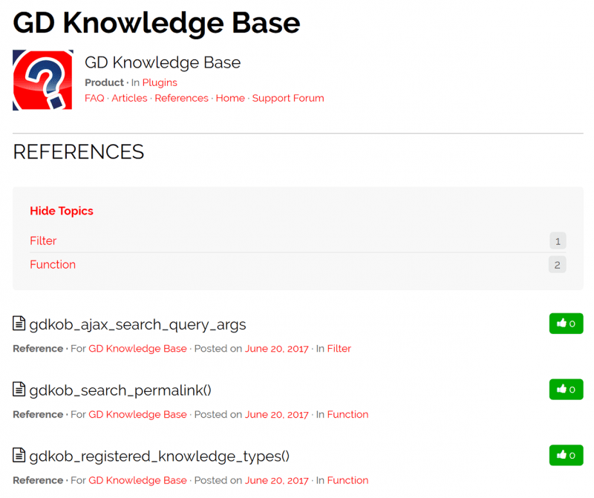Open the Plugins category link
594x498 pixels.
[160, 82]
